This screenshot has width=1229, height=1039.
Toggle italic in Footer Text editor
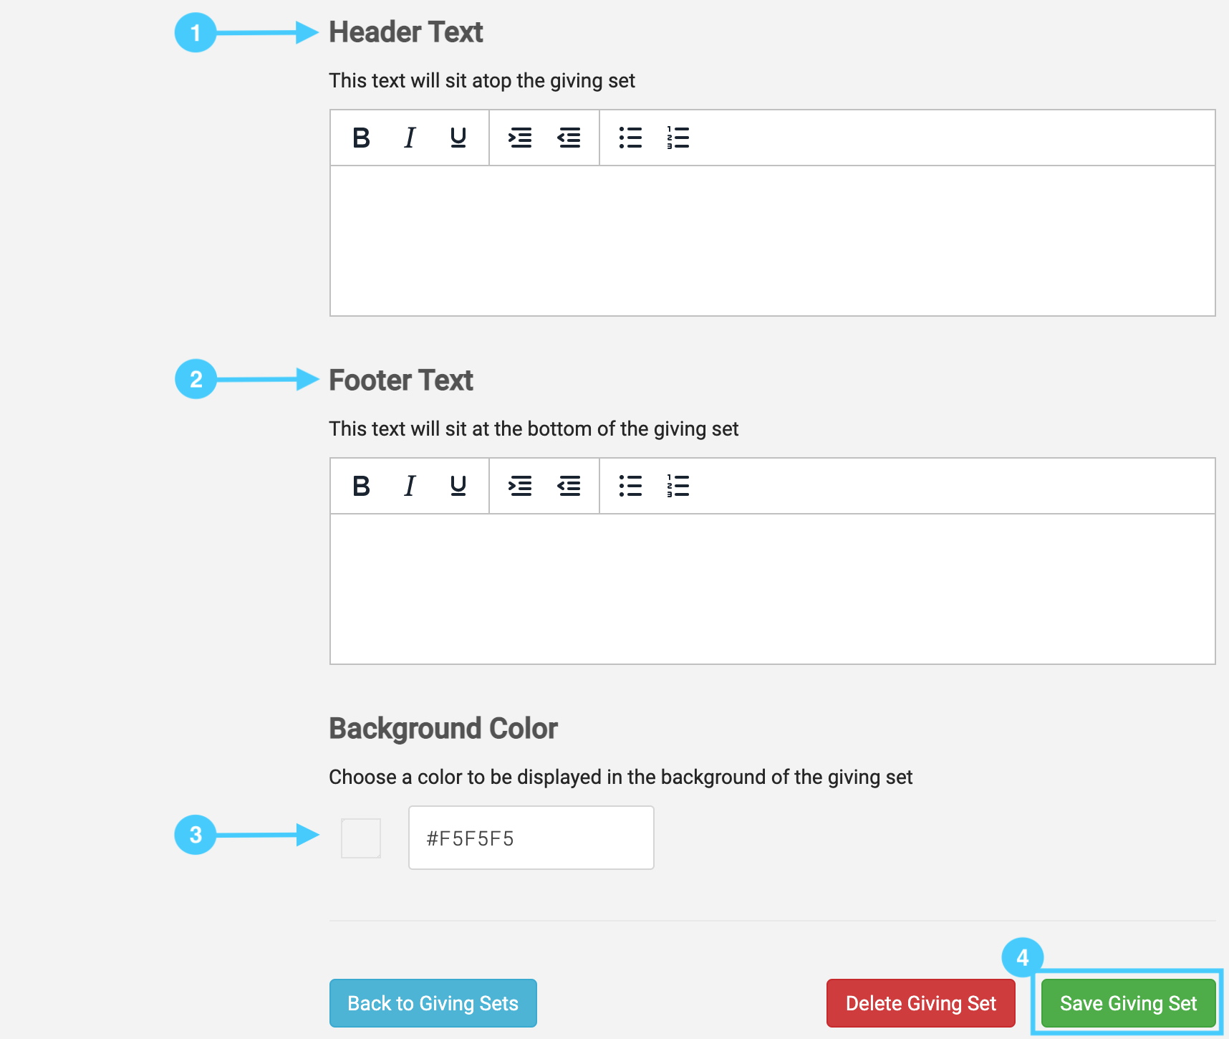pyautogui.click(x=410, y=486)
